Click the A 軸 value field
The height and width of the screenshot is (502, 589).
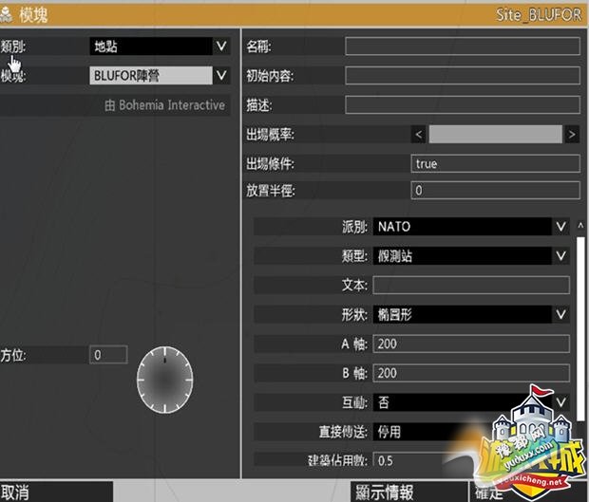tap(471, 344)
